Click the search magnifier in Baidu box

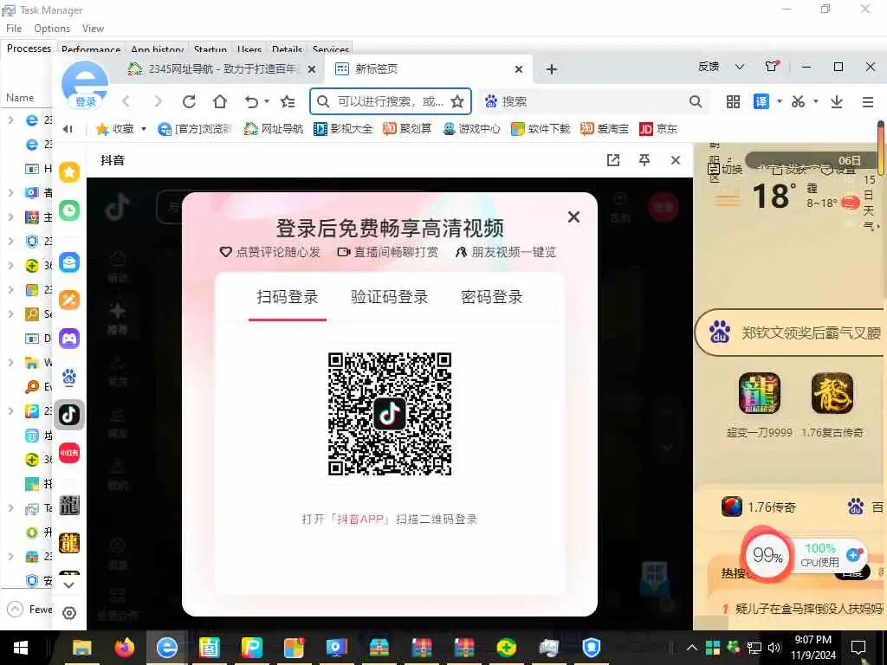(x=696, y=102)
